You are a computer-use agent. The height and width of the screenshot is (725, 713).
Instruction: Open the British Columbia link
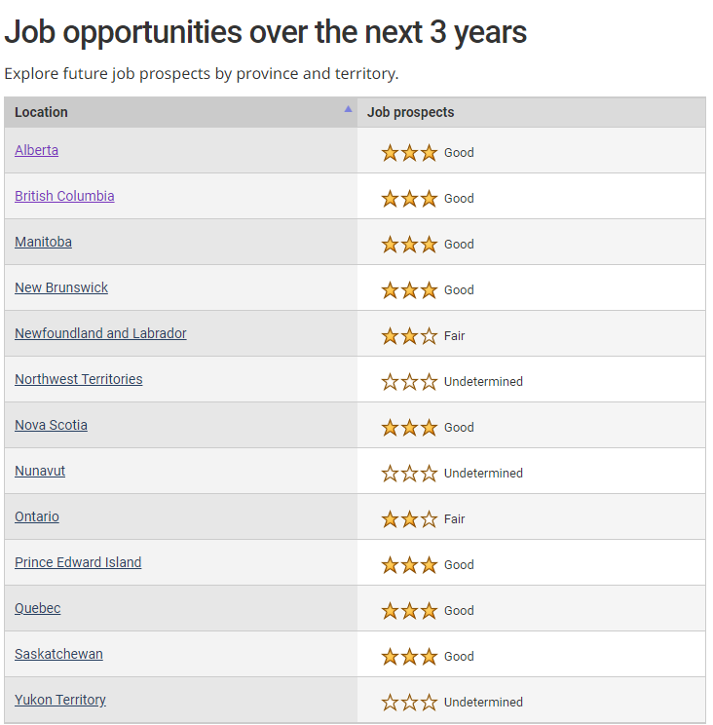pyautogui.click(x=64, y=196)
